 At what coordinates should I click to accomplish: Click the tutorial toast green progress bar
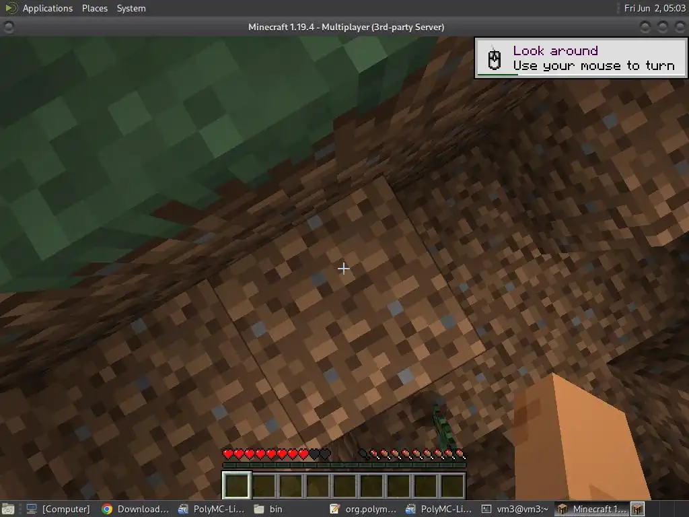point(497,74)
